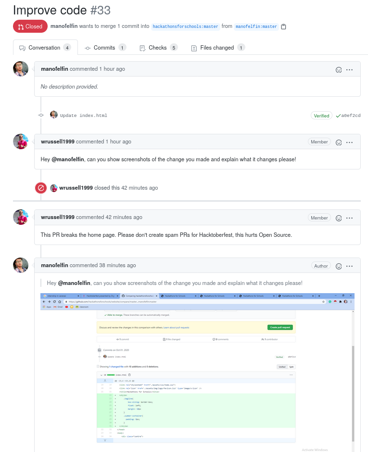368x452 pixels.
Task: Open the Update index.html commit message
Action: 84,116
